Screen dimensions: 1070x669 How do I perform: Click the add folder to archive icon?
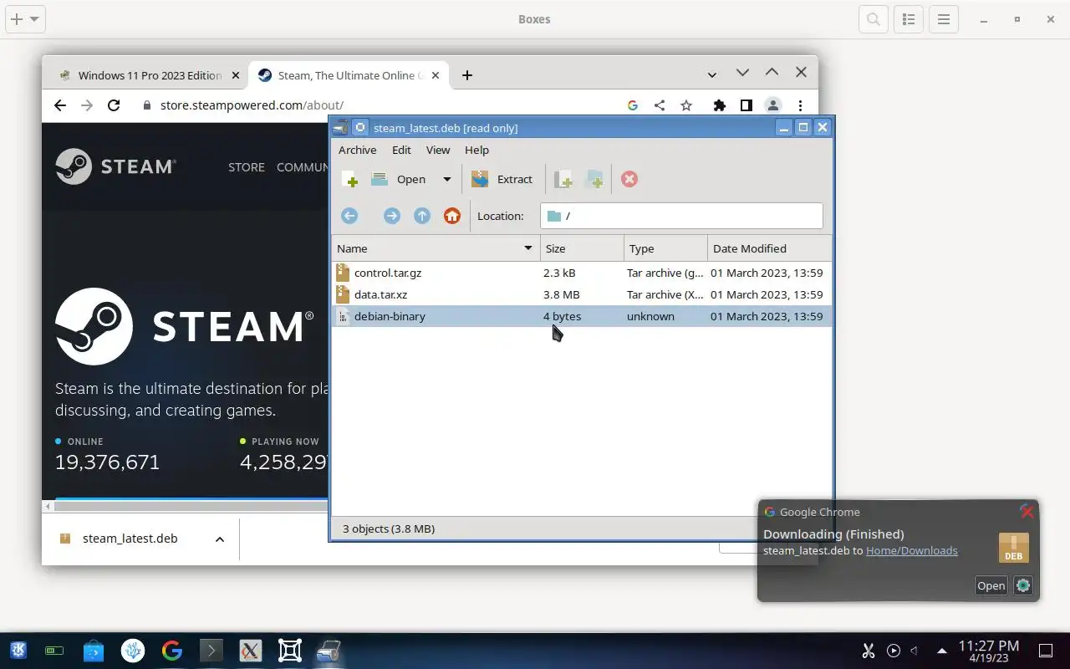pyautogui.click(x=594, y=180)
